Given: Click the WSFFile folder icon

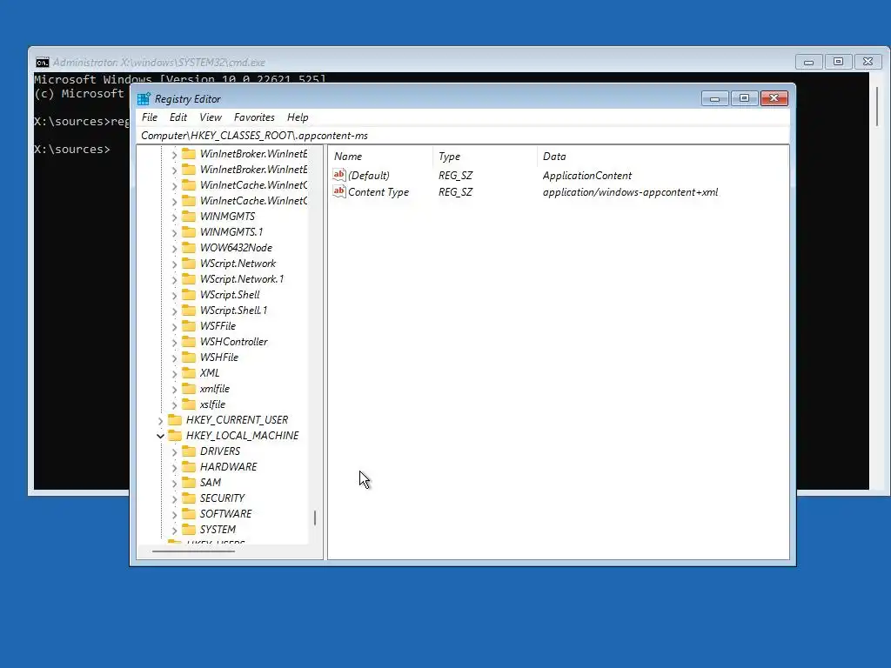Looking at the screenshot, I should (189, 325).
